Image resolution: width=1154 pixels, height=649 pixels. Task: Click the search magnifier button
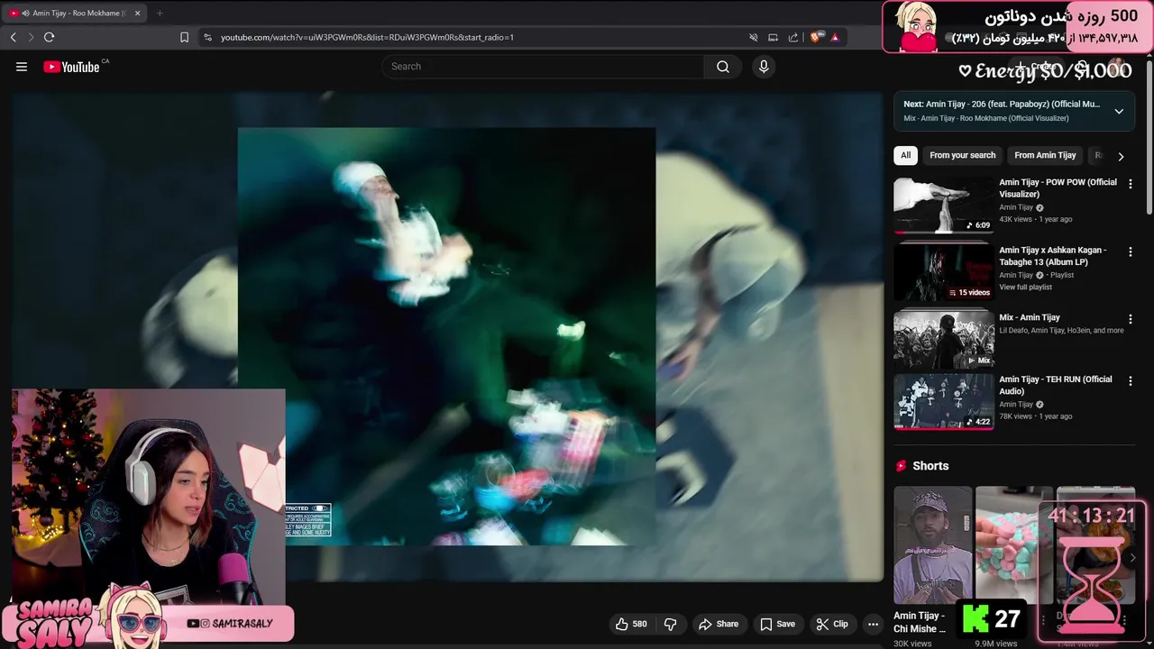pos(723,67)
